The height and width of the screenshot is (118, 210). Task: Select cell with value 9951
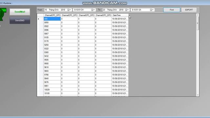point(52,86)
